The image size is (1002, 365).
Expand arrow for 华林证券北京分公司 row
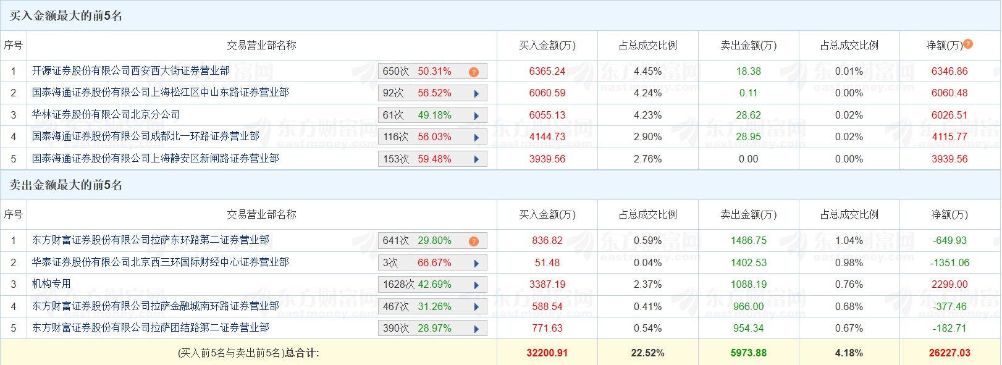coord(476,116)
